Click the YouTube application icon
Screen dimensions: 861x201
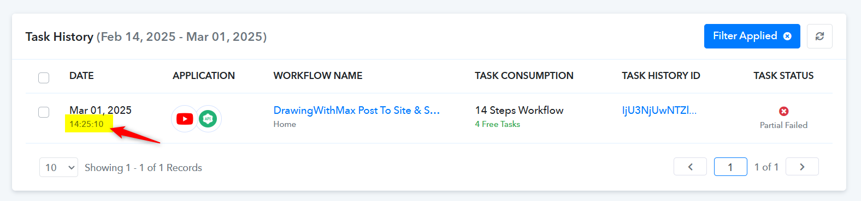pos(185,119)
